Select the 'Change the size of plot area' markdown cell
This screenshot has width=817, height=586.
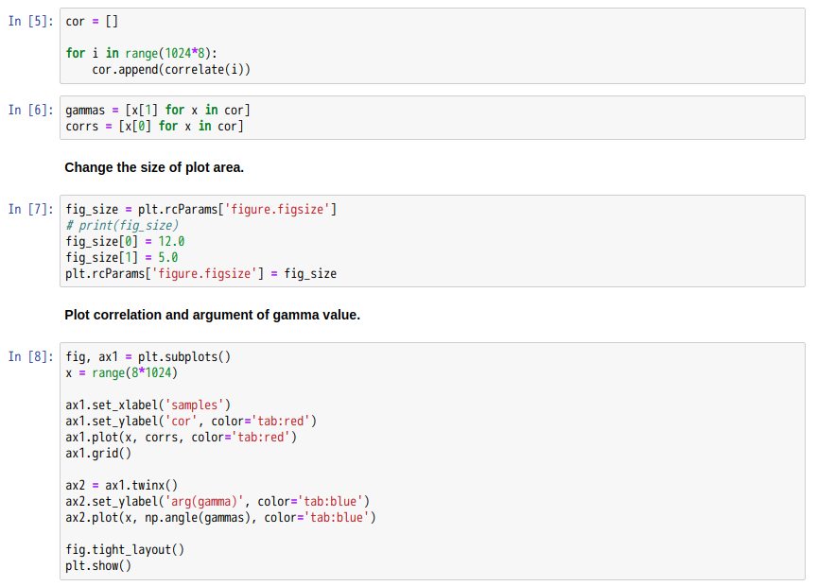click(154, 167)
